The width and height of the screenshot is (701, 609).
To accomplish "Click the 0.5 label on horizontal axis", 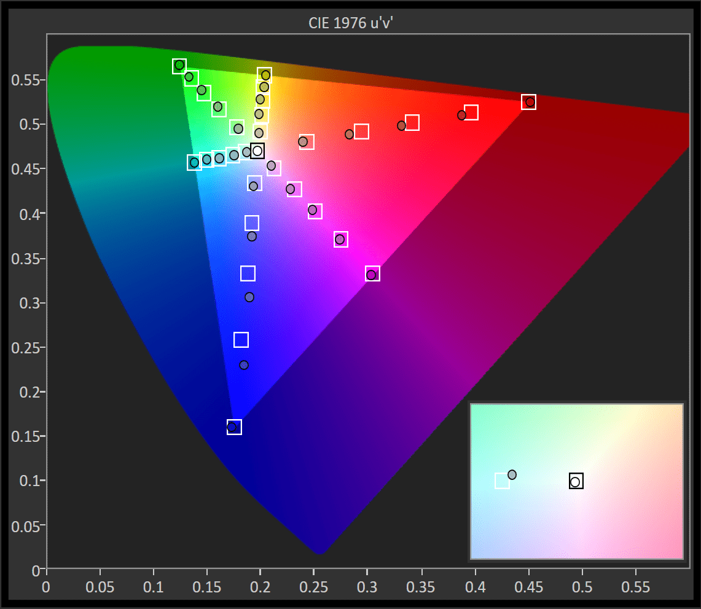I will coord(582,587).
